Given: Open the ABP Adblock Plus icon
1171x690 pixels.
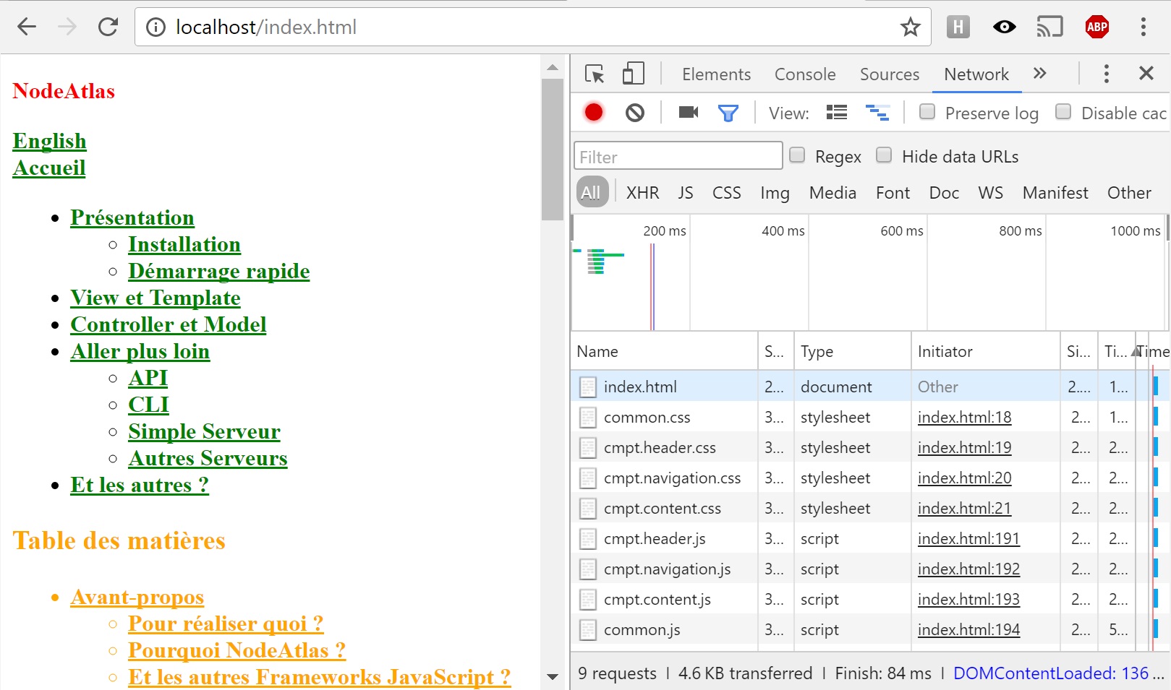Looking at the screenshot, I should click(1097, 27).
